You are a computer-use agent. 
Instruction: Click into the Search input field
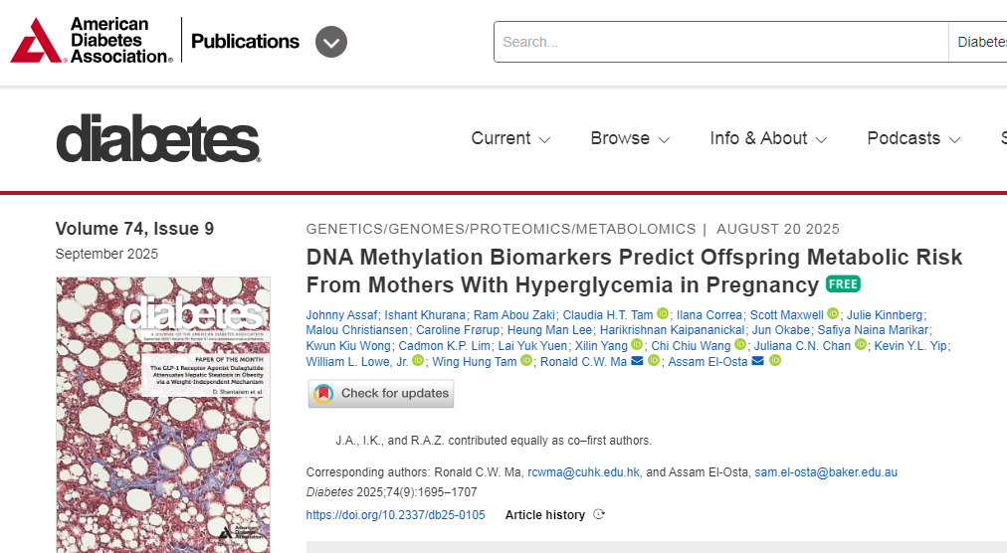pyautogui.click(x=720, y=42)
